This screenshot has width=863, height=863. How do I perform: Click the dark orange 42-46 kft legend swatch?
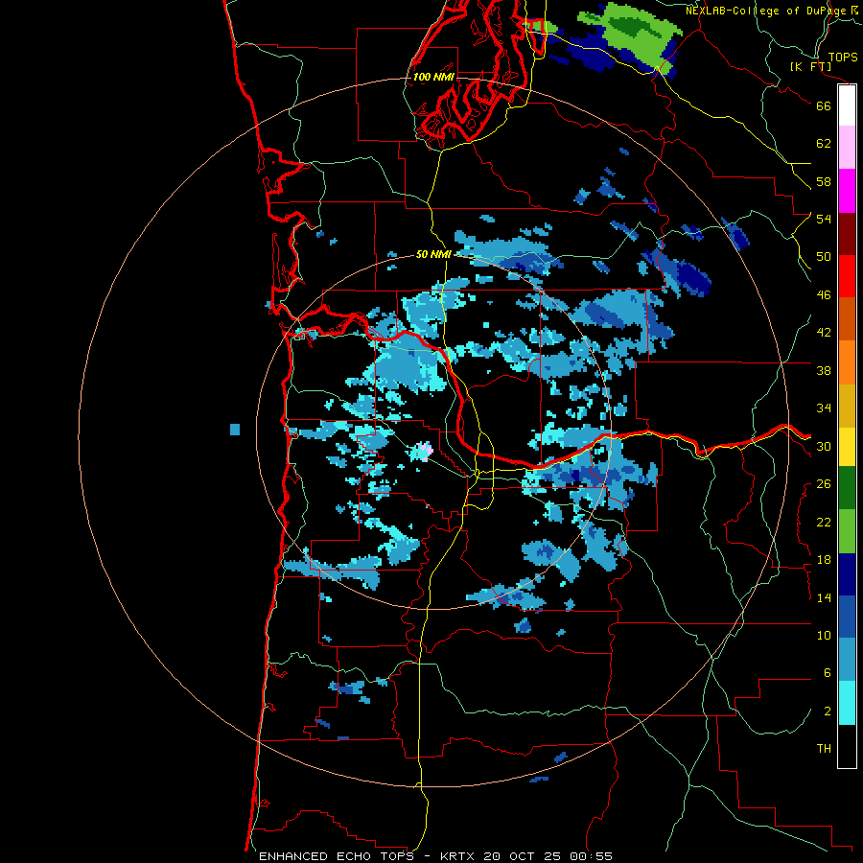[847, 318]
